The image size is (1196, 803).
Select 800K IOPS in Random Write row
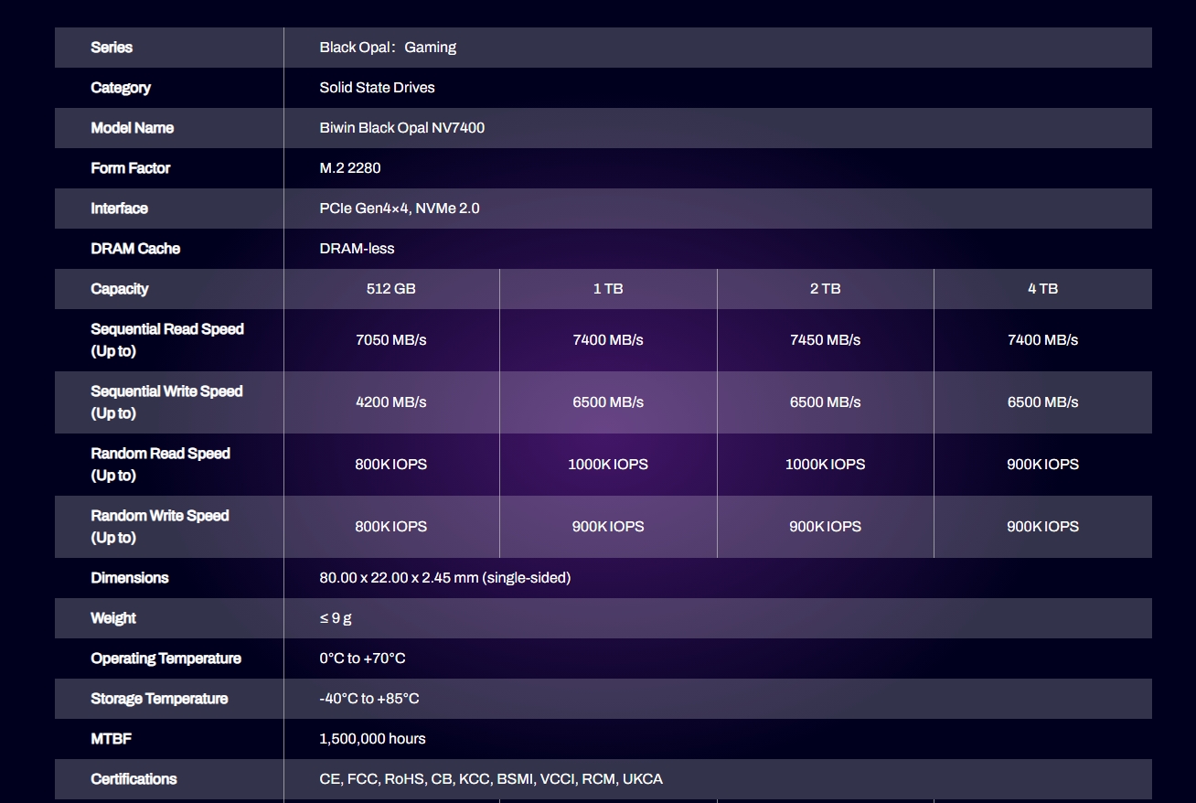[391, 527]
